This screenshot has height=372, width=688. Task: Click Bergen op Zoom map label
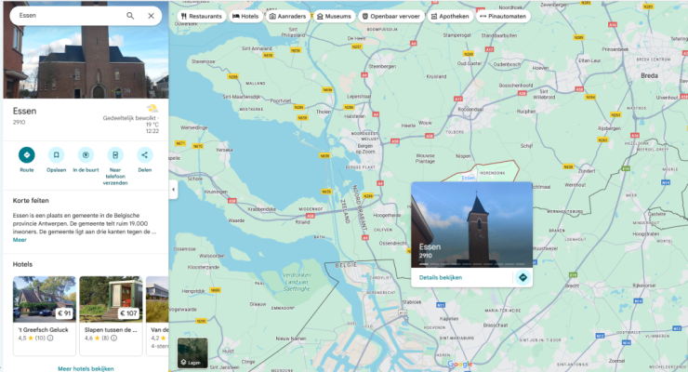coord(365,149)
